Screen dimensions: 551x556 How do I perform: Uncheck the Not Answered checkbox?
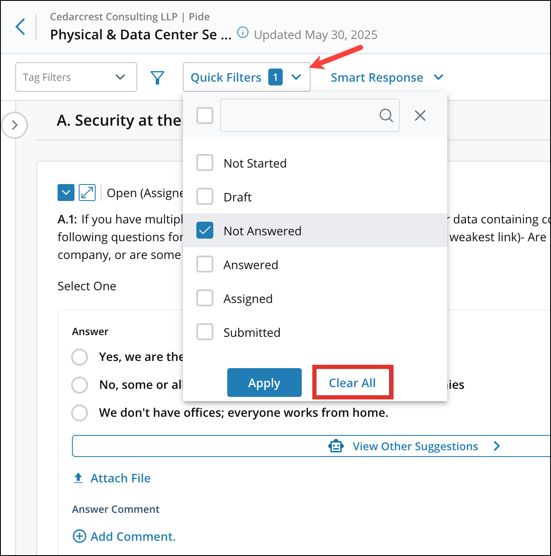coord(205,231)
